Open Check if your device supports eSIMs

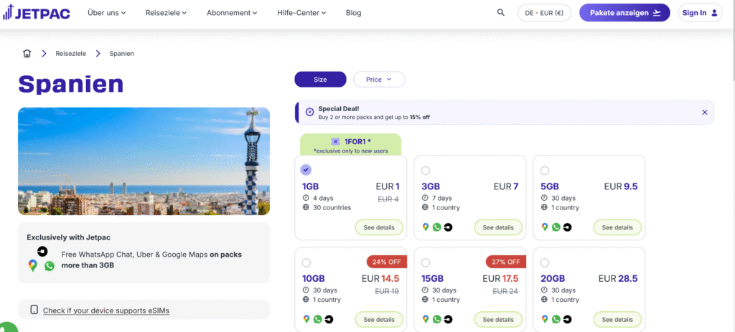coord(106,310)
